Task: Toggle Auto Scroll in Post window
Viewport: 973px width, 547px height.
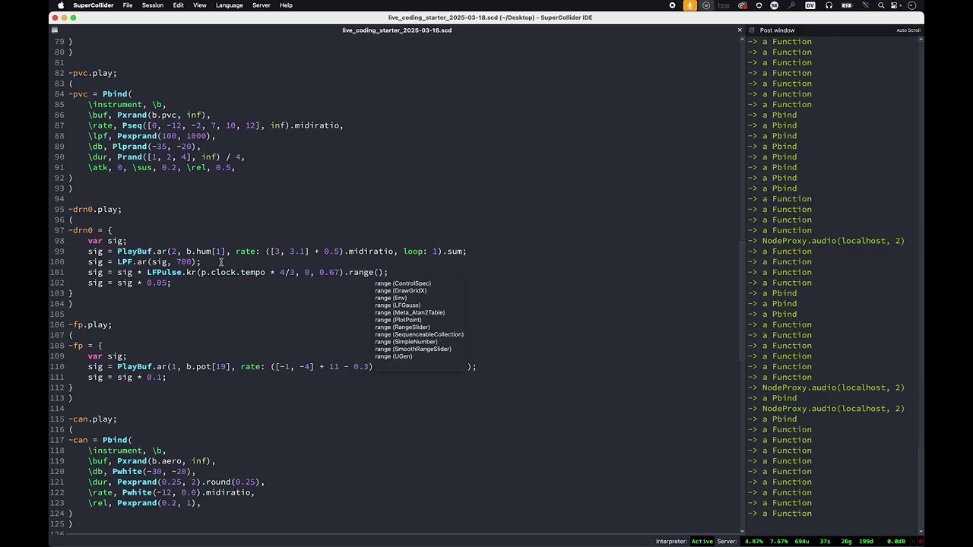Action: click(908, 30)
